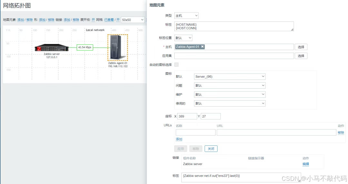This screenshot has width=348, height=184.
Task: Click the 关闭 close button
Action: pyautogui.click(x=211, y=149)
